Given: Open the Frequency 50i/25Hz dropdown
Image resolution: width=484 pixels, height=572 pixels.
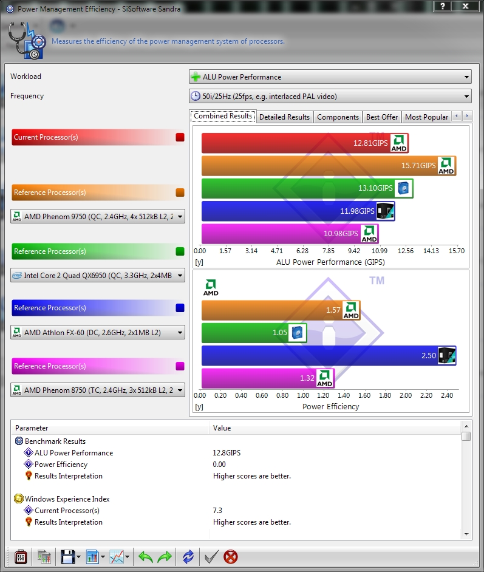Looking at the screenshot, I should point(330,97).
